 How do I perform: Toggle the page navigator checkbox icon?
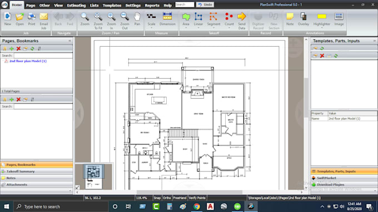(x=77, y=187)
